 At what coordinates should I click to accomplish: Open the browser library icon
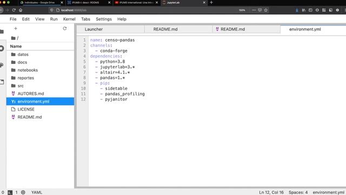[x=304, y=10]
